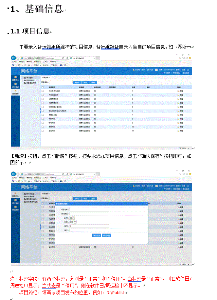
Task: Open the zoom 100% dropdown in first browser
Action: point(184,148)
